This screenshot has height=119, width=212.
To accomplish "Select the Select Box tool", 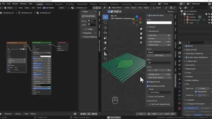I will pos(105,17).
